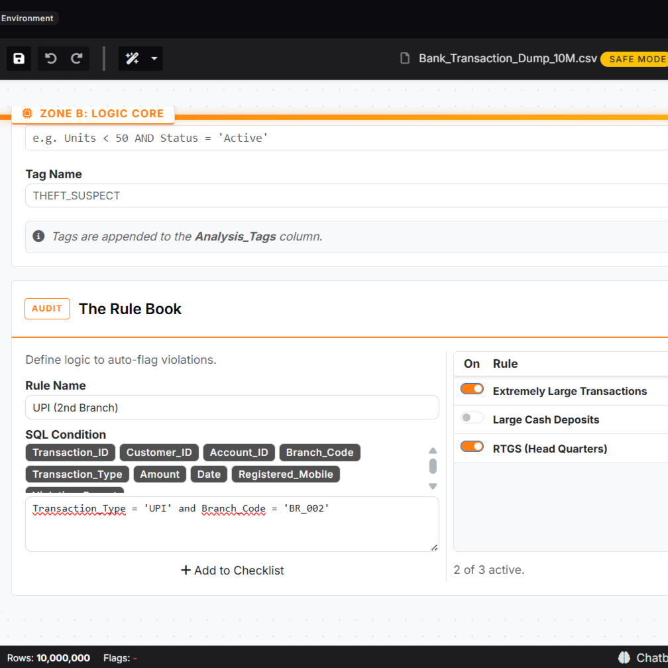The width and height of the screenshot is (668, 668).
Task: Click the Environment tab label
Action: point(28,19)
